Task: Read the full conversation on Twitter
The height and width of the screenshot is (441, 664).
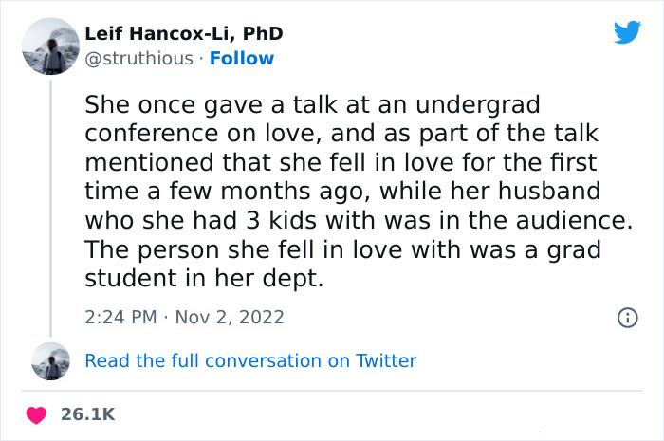Action: [250, 360]
